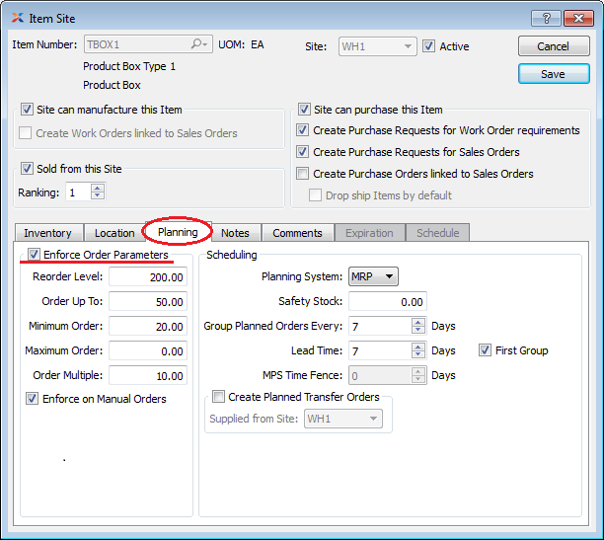Viewport: 604px width, 540px height.
Task: Toggle the Active checkbox
Action: 428,46
